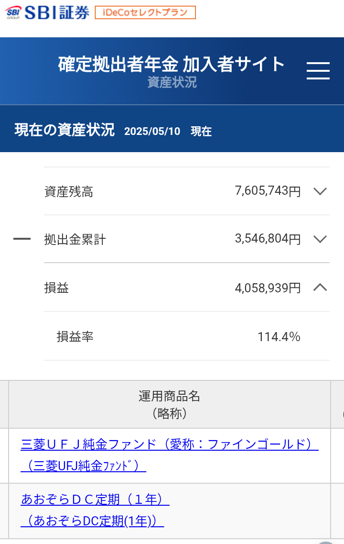344x544 pixels.
Task: Open the hamburger menu
Action: point(318,71)
